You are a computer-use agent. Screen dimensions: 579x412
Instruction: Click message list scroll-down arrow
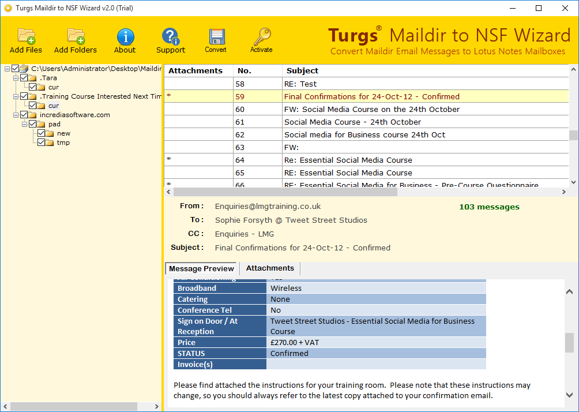pos(573,182)
